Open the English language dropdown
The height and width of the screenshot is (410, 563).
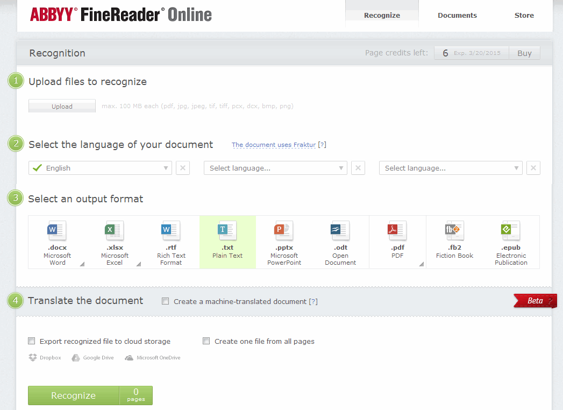(x=100, y=168)
